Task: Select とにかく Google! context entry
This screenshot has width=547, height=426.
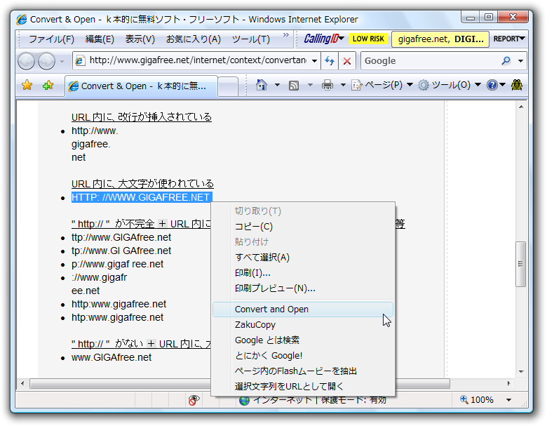Action: (x=303, y=355)
